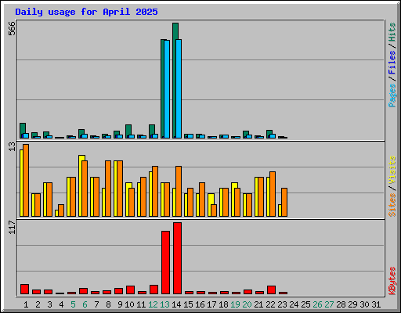401x313 pixels.
Task: Click the red KBytes bar for day 13
Action: pos(165,262)
